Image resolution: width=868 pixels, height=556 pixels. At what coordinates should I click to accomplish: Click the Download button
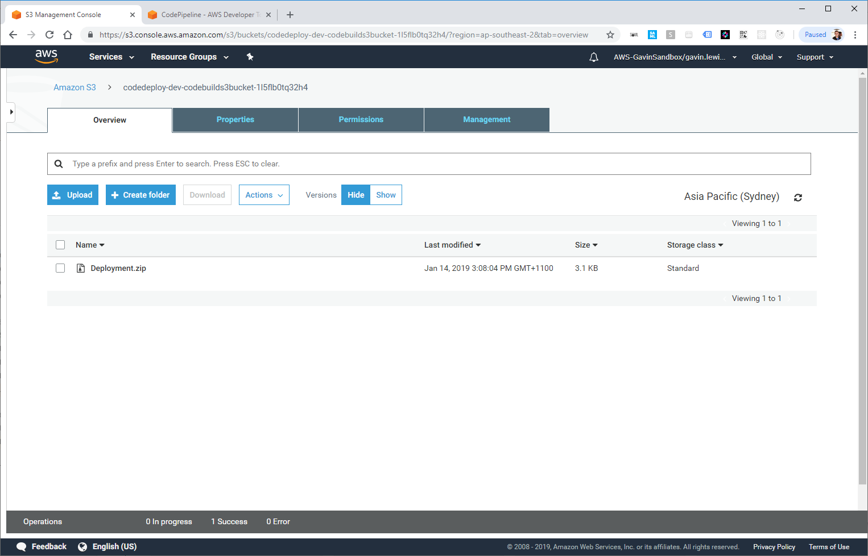(x=207, y=195)
